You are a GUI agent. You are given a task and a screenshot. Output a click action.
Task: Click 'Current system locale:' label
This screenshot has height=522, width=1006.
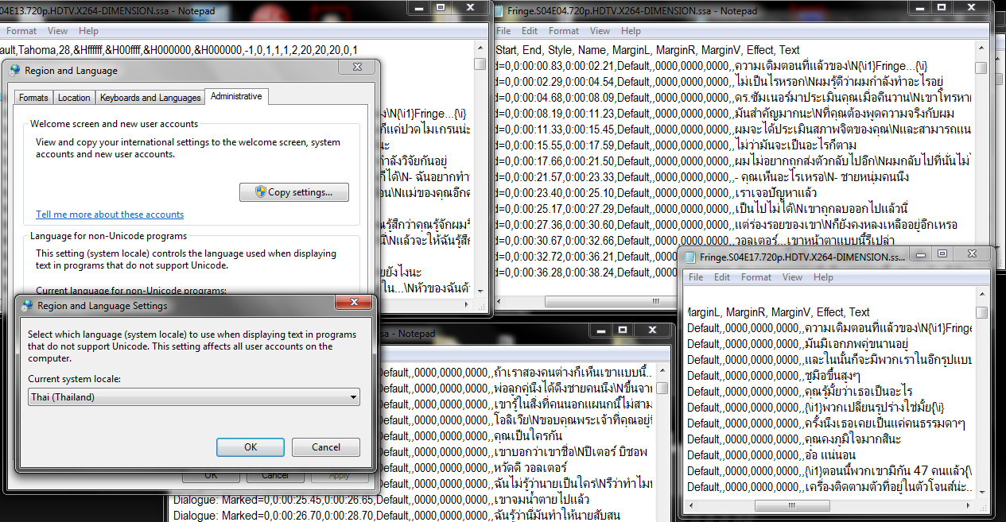point(74,380)
